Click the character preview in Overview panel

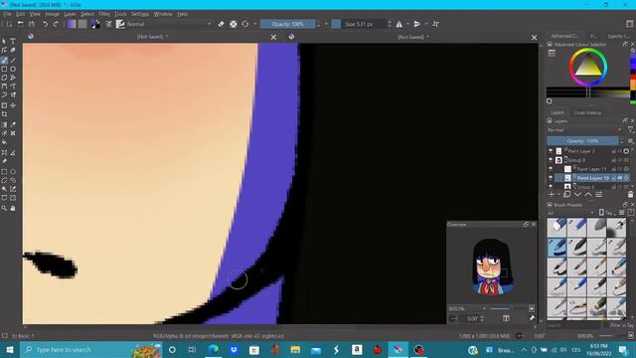click(492, 267)
